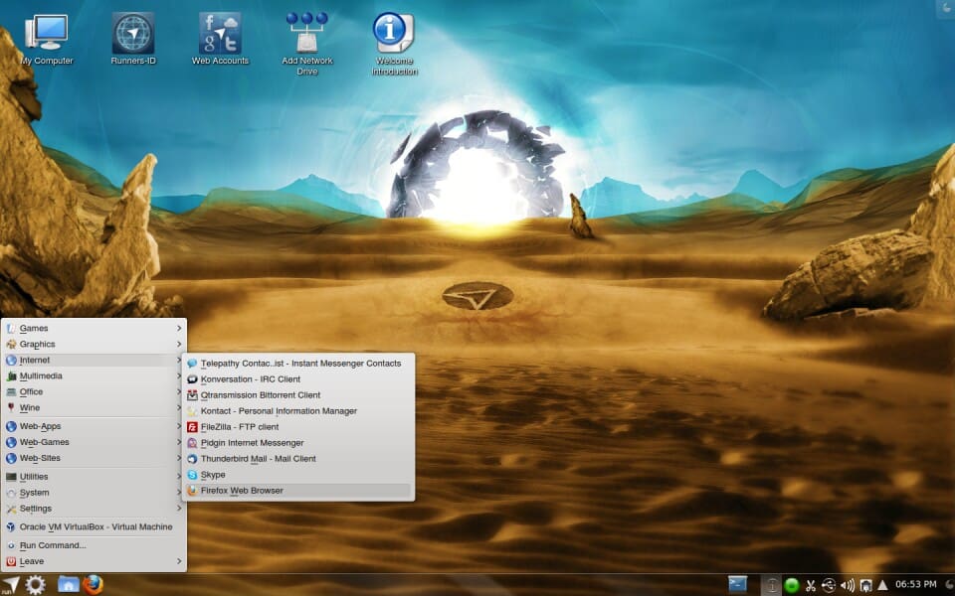Screen dimensions: 955x596
Task: Expand the Settings submenu
Action: pyautogui.click(x=95, y=509)
